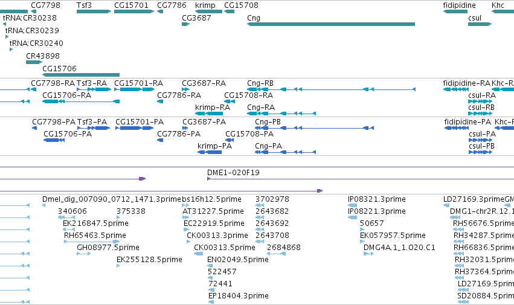
Task: Click EST IP08321.3prime
Action: tap(352, 205)
